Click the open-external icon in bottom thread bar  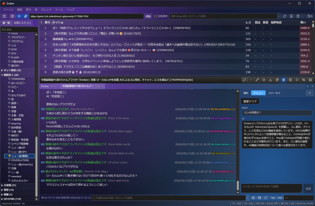coord(266,198)
